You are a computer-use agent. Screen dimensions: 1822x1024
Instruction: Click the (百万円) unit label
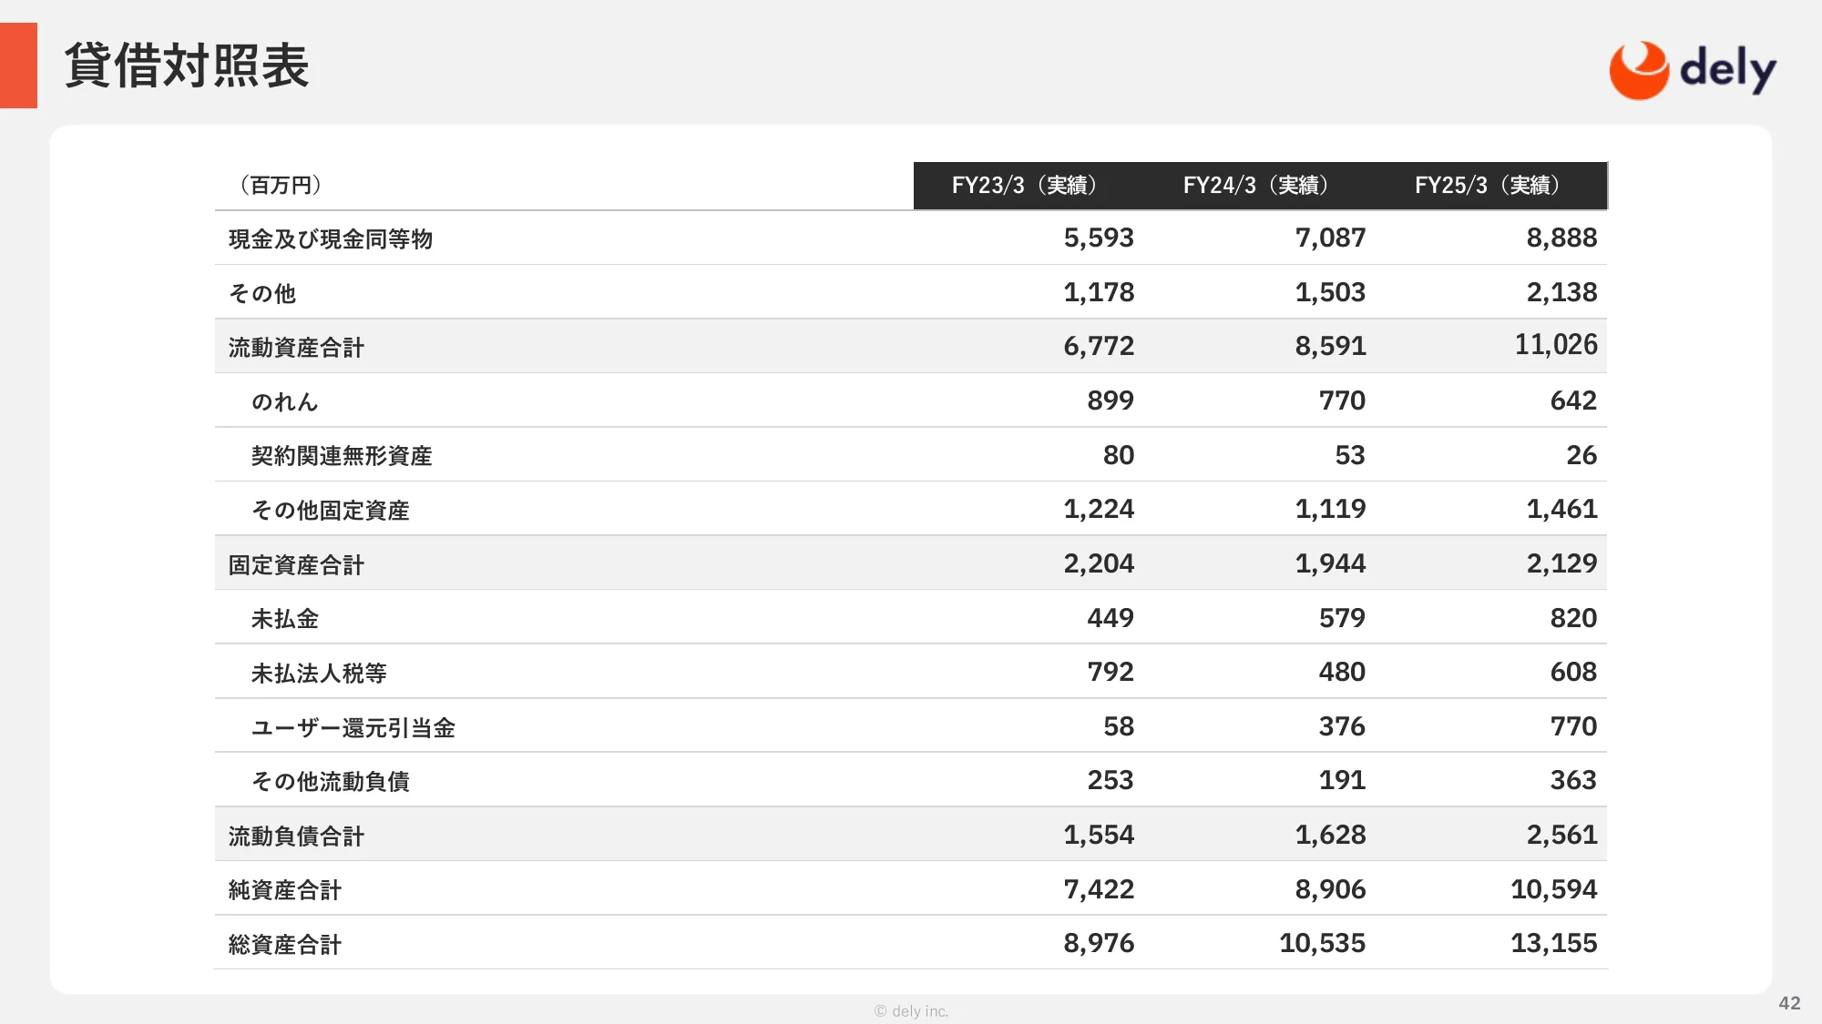pyautogui.click(x=281, y=186)
